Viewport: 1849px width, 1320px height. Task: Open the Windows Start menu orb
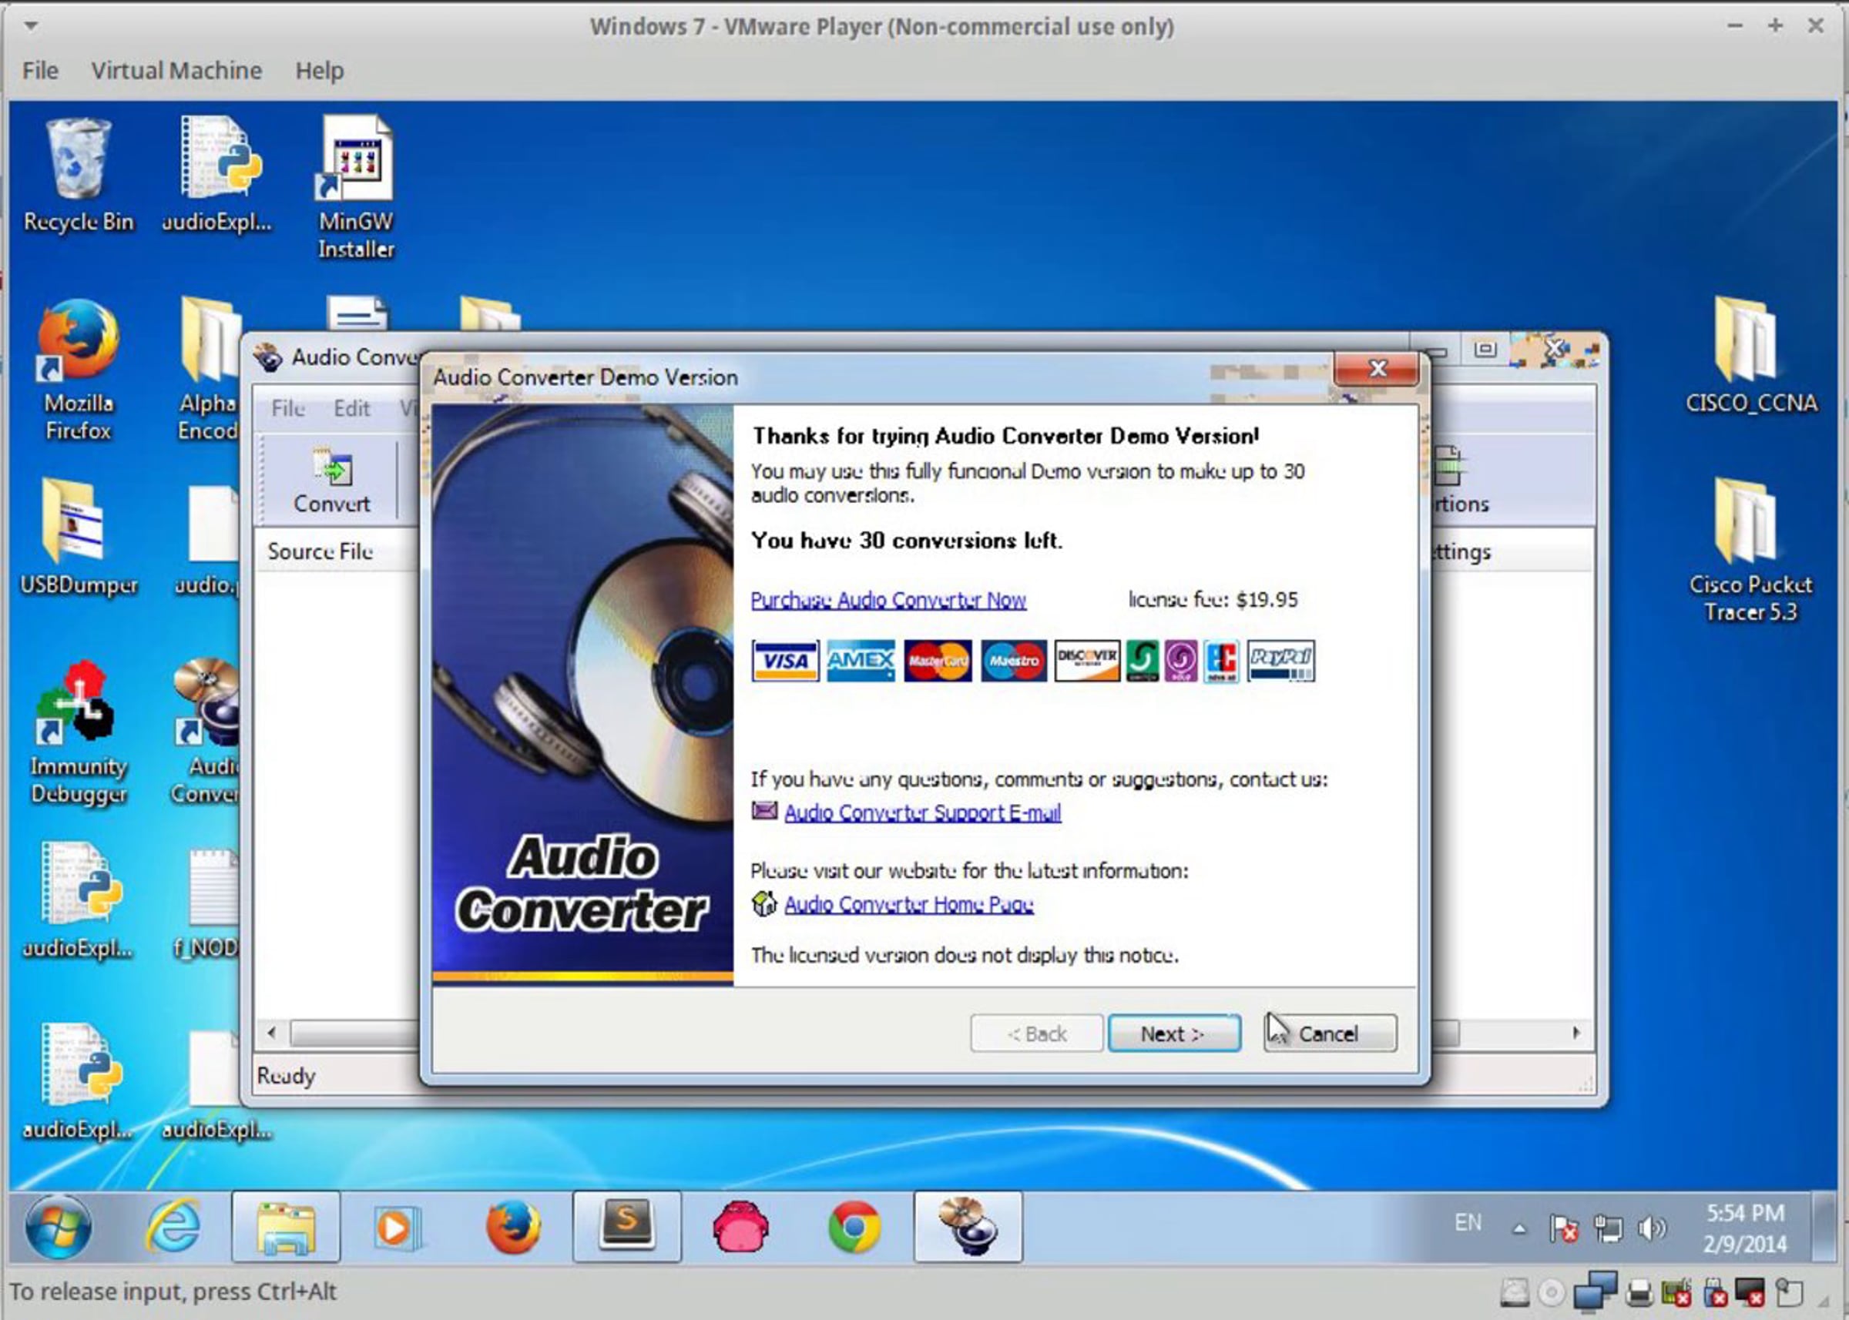pos(58,1227)
